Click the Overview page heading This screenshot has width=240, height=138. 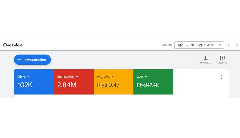point(13,45)
